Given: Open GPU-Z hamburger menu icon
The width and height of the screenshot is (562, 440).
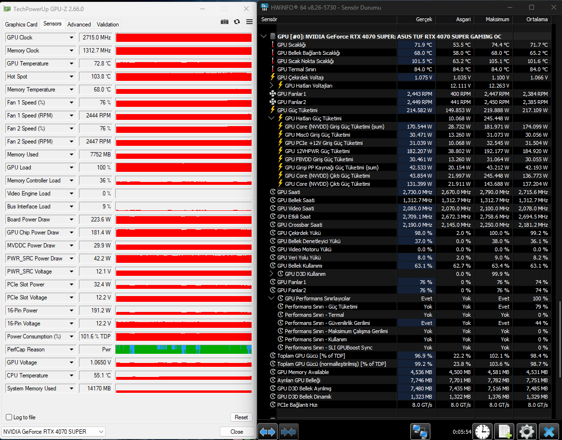Looking at the screenshot, I should click(250, 22).
